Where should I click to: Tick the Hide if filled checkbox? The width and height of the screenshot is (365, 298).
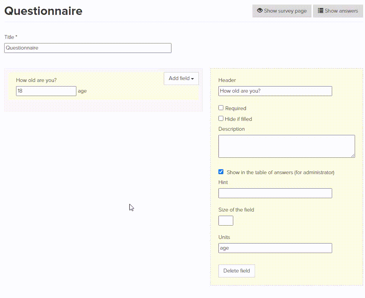click(221, 119)
